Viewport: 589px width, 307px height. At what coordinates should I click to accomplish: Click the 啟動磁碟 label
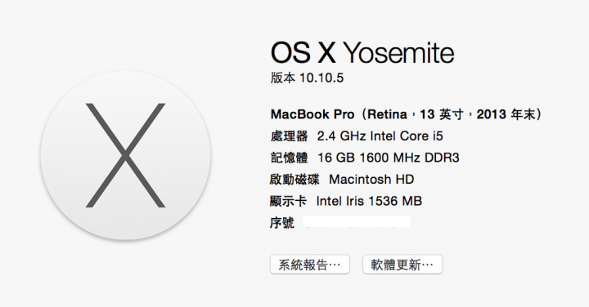294,179
